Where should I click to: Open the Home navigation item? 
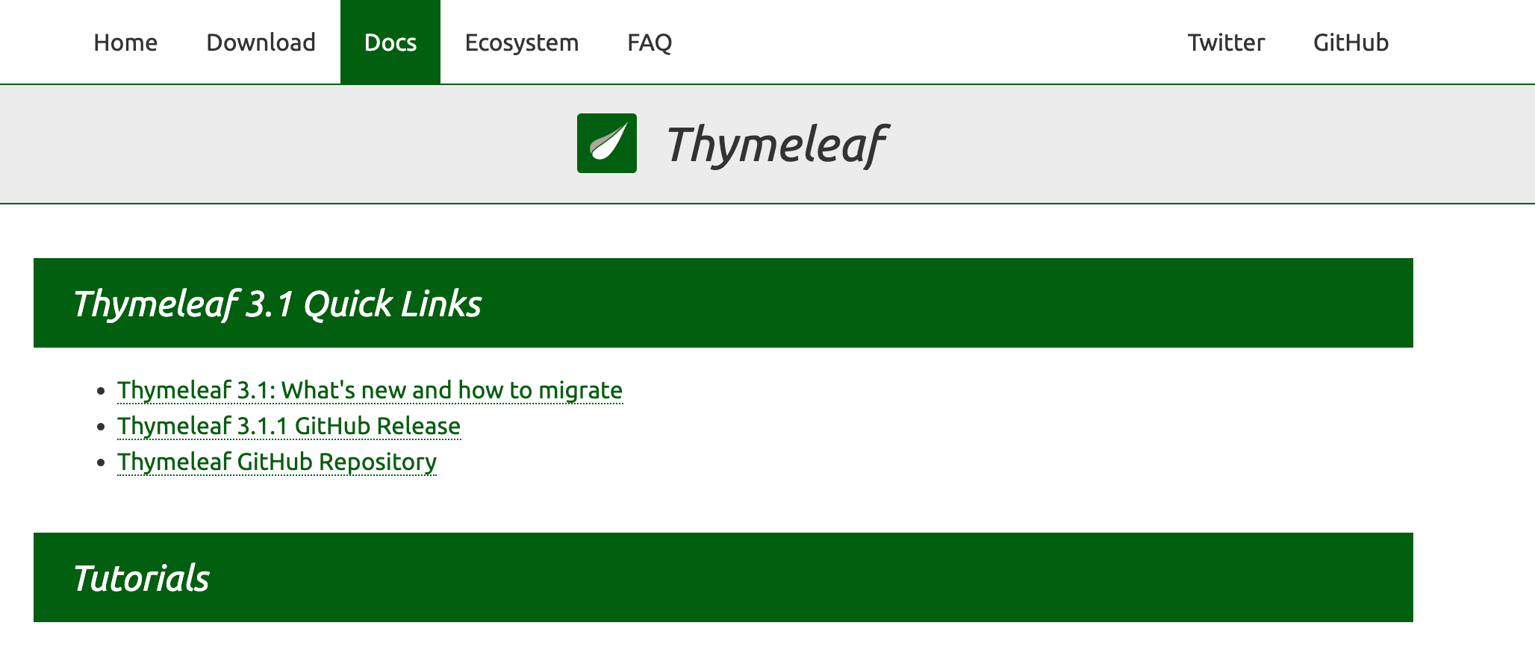pos(125,43)
